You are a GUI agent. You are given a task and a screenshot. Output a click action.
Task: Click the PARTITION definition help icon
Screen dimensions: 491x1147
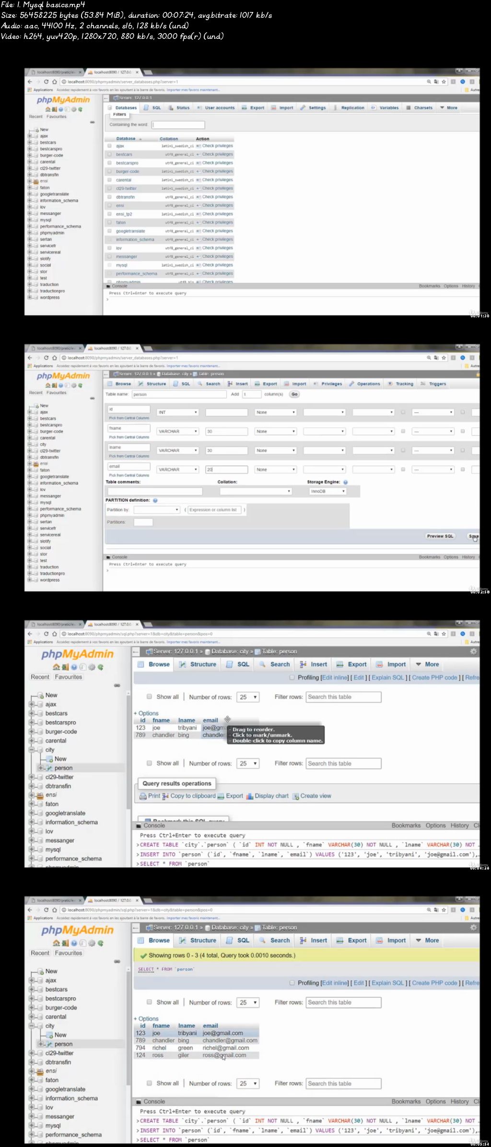(x=155, y=500)
